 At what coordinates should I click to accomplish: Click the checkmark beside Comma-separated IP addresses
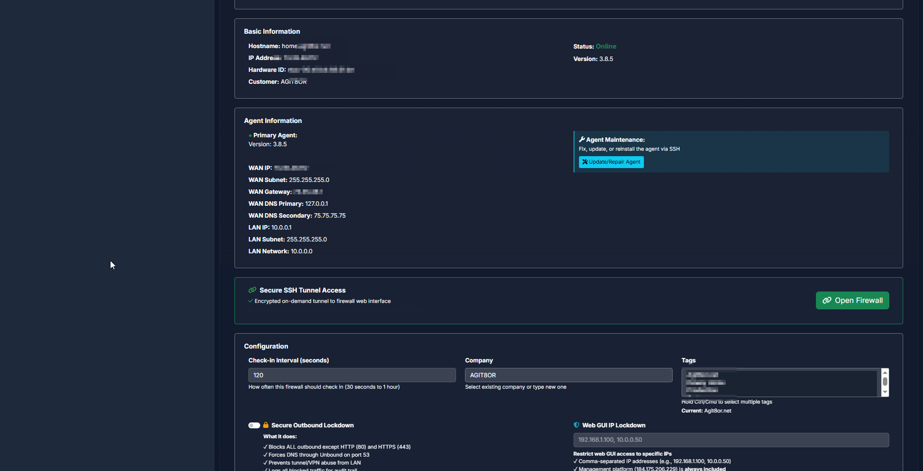point(577,461)
